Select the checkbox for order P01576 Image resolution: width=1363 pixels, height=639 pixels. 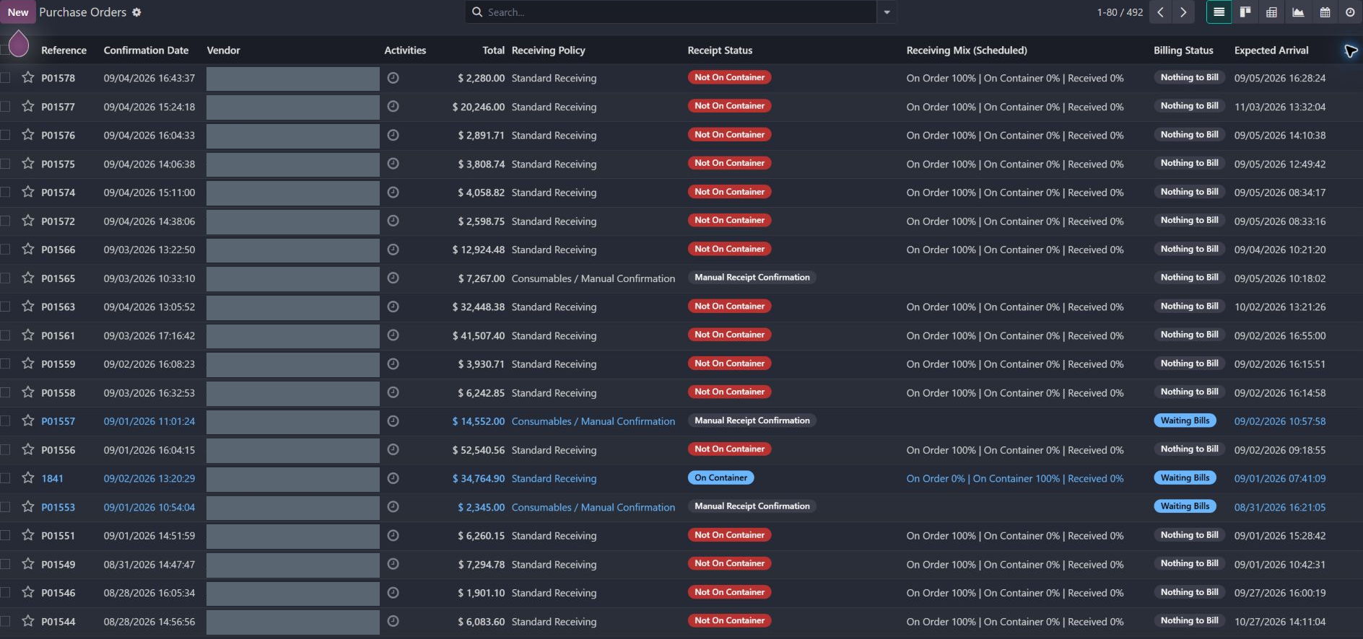pyautogui.click(x=5, y=135)
